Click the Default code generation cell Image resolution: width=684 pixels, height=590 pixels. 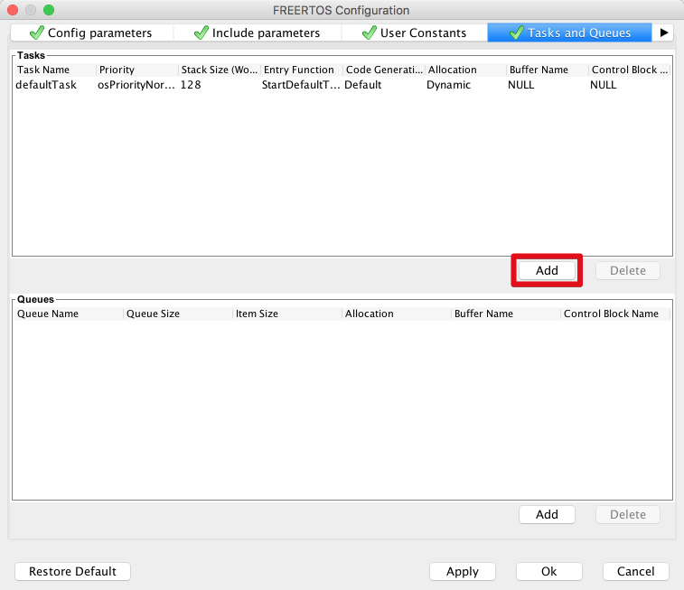(363, 85)
